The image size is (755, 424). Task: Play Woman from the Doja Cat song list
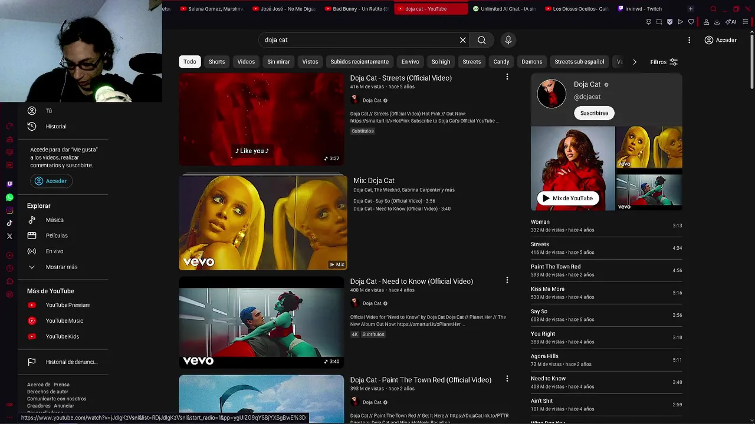606,226
